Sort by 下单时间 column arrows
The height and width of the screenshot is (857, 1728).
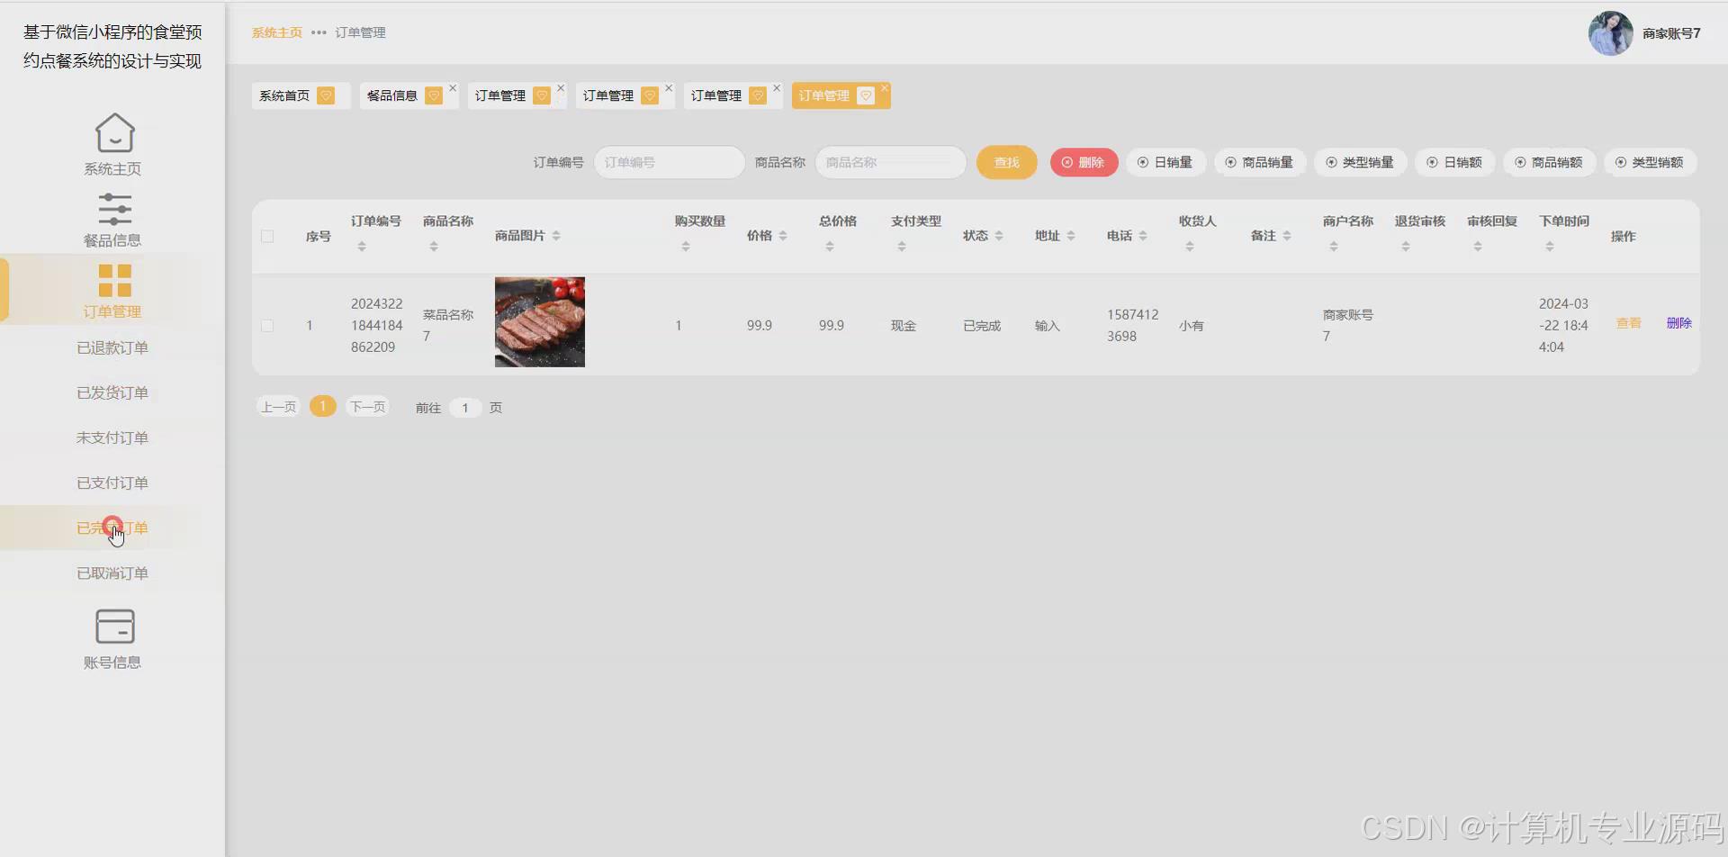pos(1550,247)
